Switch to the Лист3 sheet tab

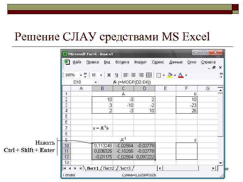pyautogui.click(x=125, y=169)
